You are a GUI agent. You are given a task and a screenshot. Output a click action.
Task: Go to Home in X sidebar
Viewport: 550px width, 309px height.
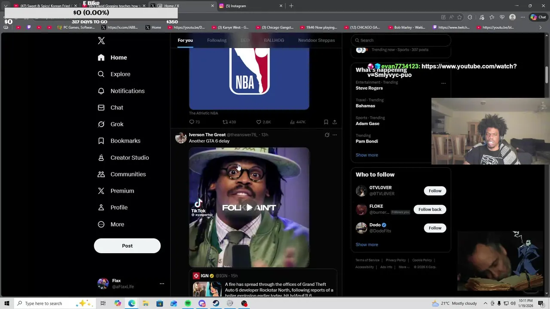point(112,58)
